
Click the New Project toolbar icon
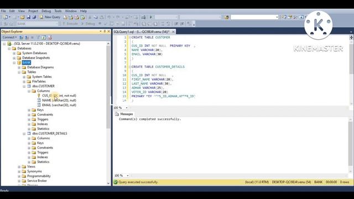point(6,17)
